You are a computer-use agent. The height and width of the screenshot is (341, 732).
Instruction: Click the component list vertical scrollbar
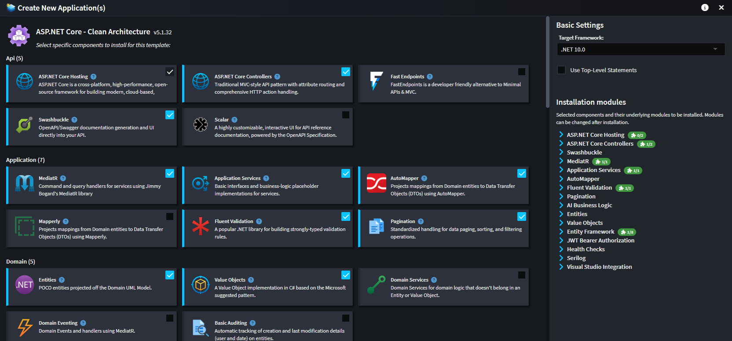(548, 62)
